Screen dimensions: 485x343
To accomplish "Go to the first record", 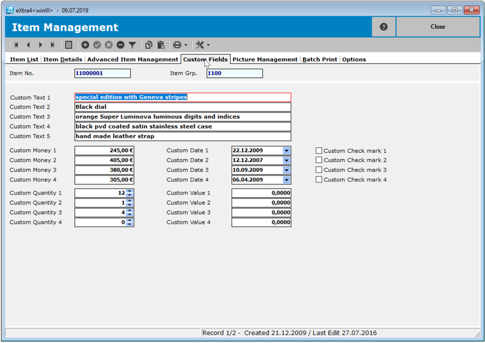I will pyautogui.click(x=16, y=45).
